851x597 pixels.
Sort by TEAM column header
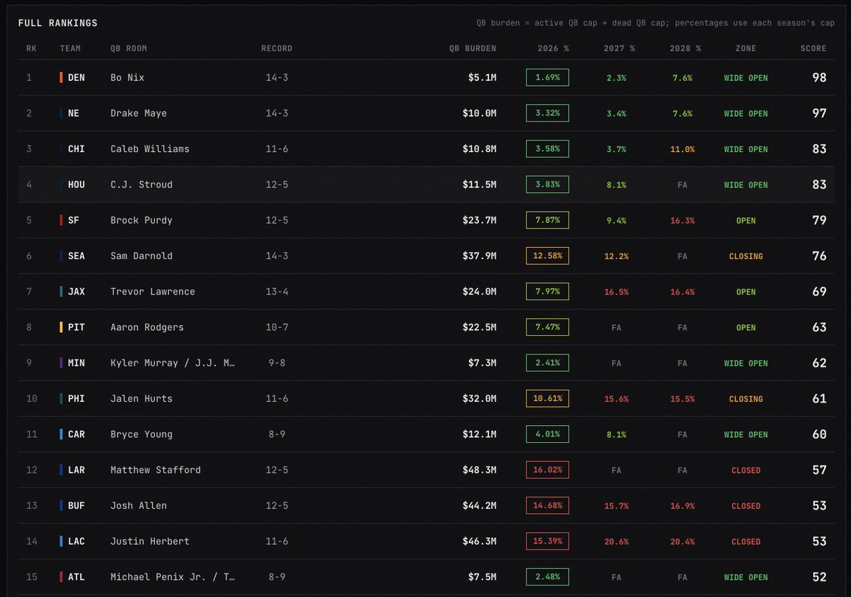point(70,48)
